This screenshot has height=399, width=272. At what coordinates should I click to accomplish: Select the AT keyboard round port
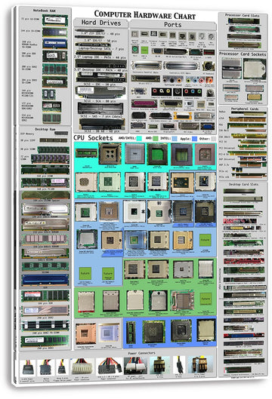click(209, 66)
